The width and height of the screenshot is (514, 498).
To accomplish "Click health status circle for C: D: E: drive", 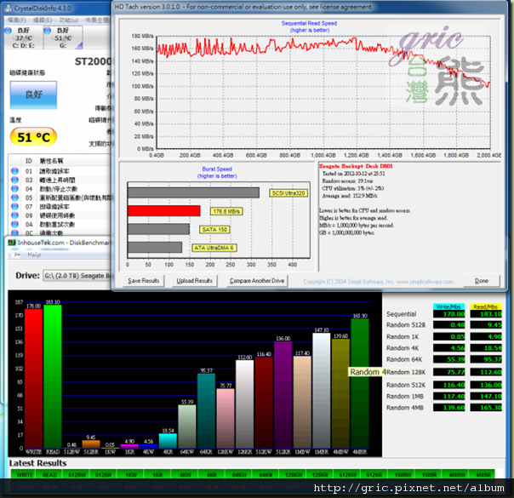I will 9,31.
